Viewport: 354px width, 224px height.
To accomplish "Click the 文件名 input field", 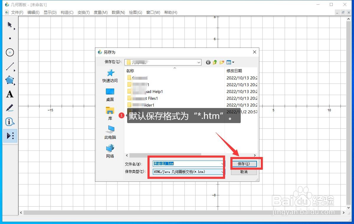I will 186,163.
